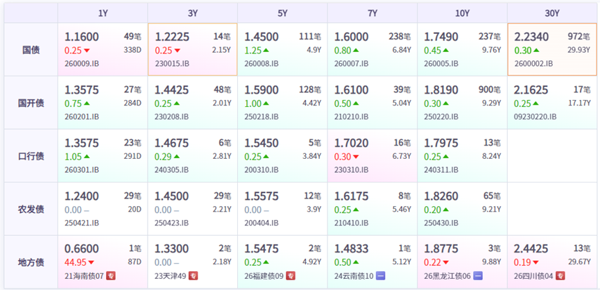Viewport: 600px width, 290px height.
Task: Click the 972笔 trade count
Action: tap(578, 37)
